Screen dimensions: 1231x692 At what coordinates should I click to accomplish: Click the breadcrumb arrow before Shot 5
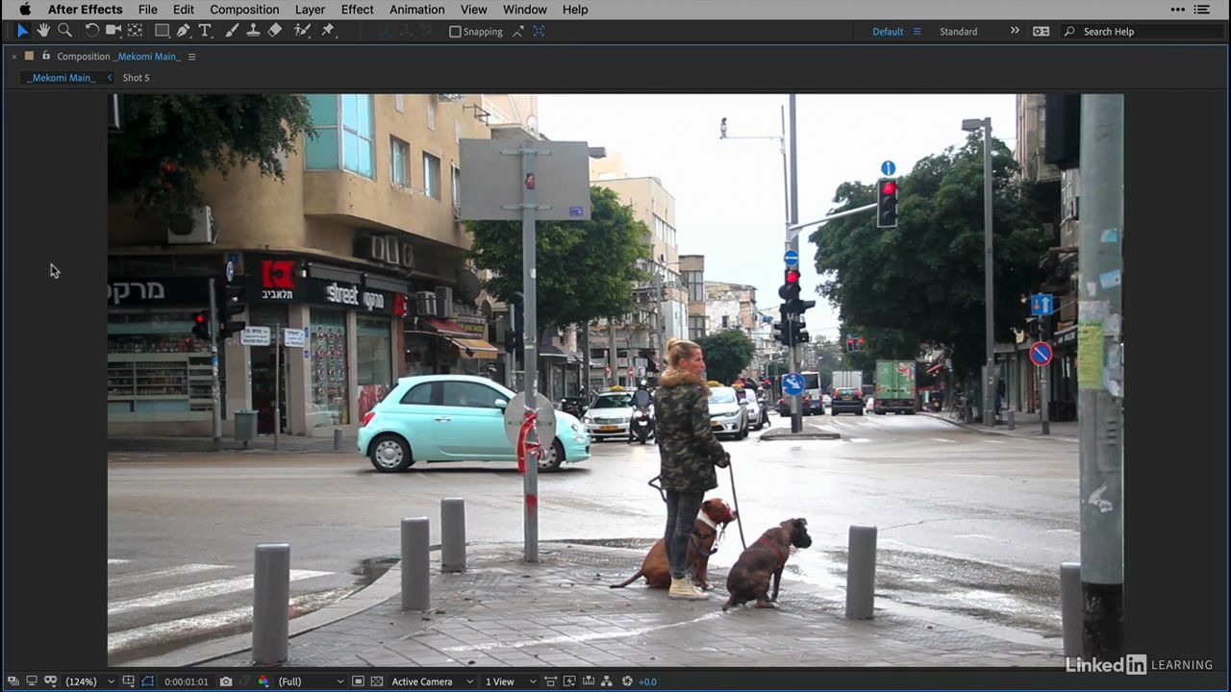coord(110,78)
